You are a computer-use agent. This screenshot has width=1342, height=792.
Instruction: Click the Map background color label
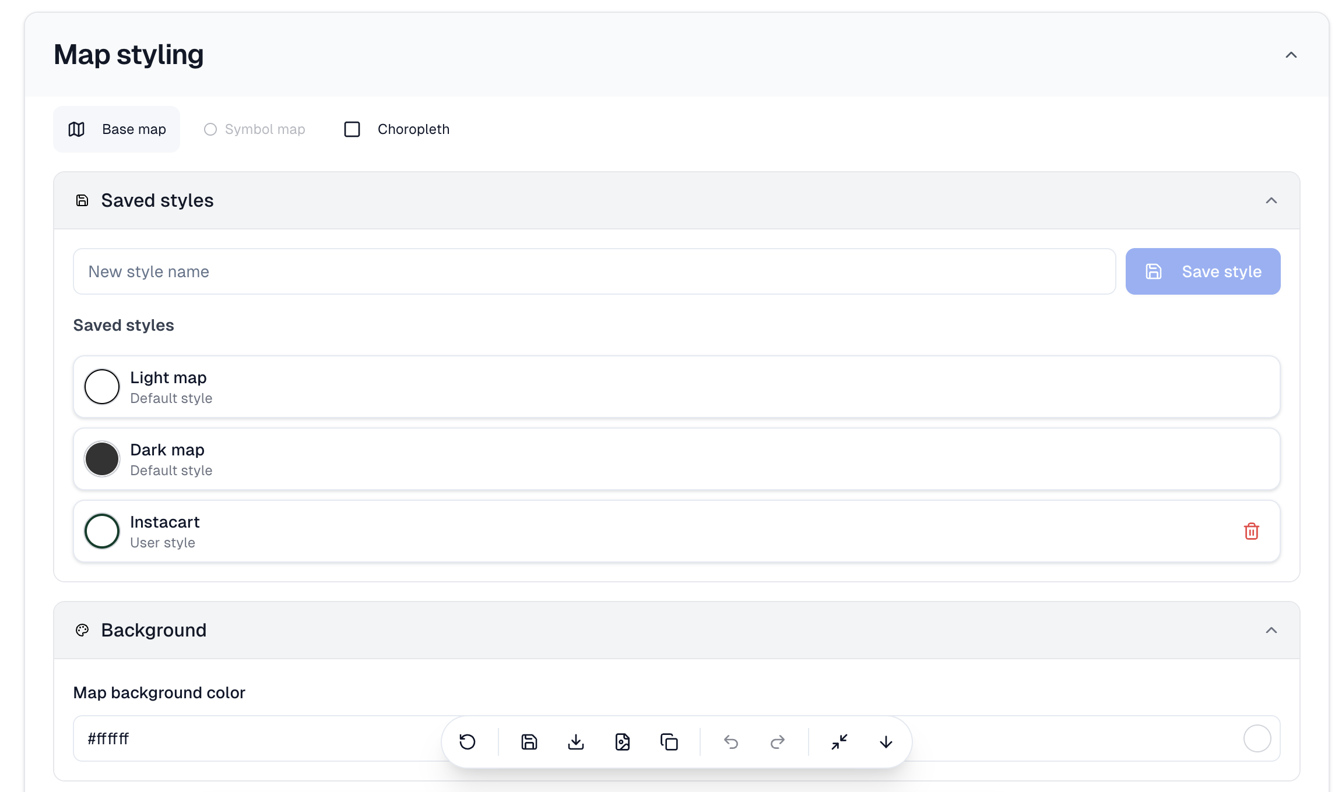click(x=159, y=692)
